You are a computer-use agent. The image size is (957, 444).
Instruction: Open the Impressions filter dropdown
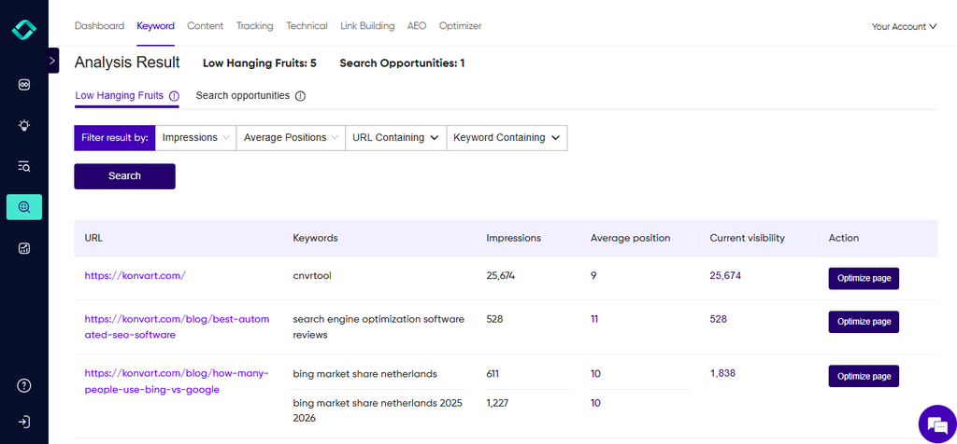click(196, 138)
